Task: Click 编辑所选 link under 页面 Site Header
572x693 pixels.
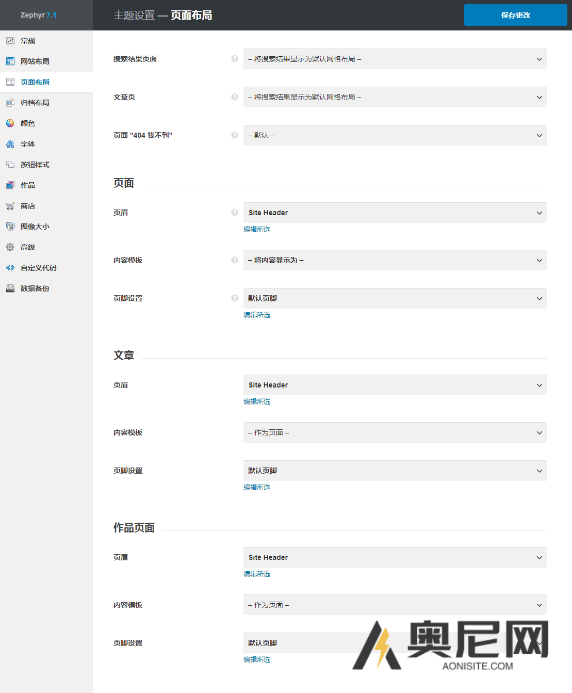Action: tap(256, 229)
